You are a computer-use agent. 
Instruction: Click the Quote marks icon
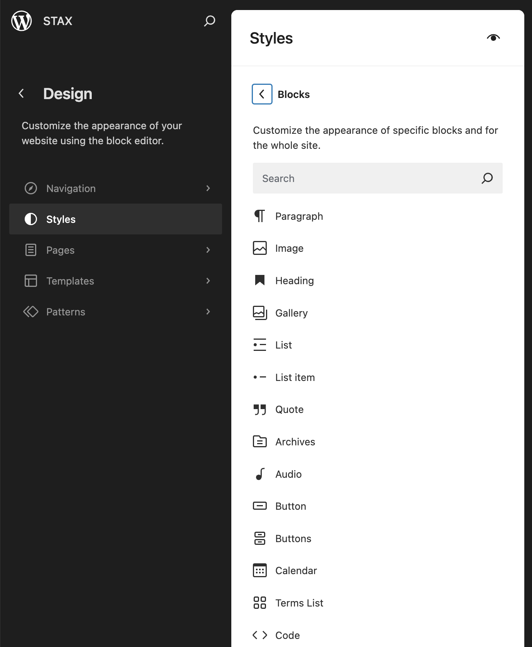[x=260, y=409]
